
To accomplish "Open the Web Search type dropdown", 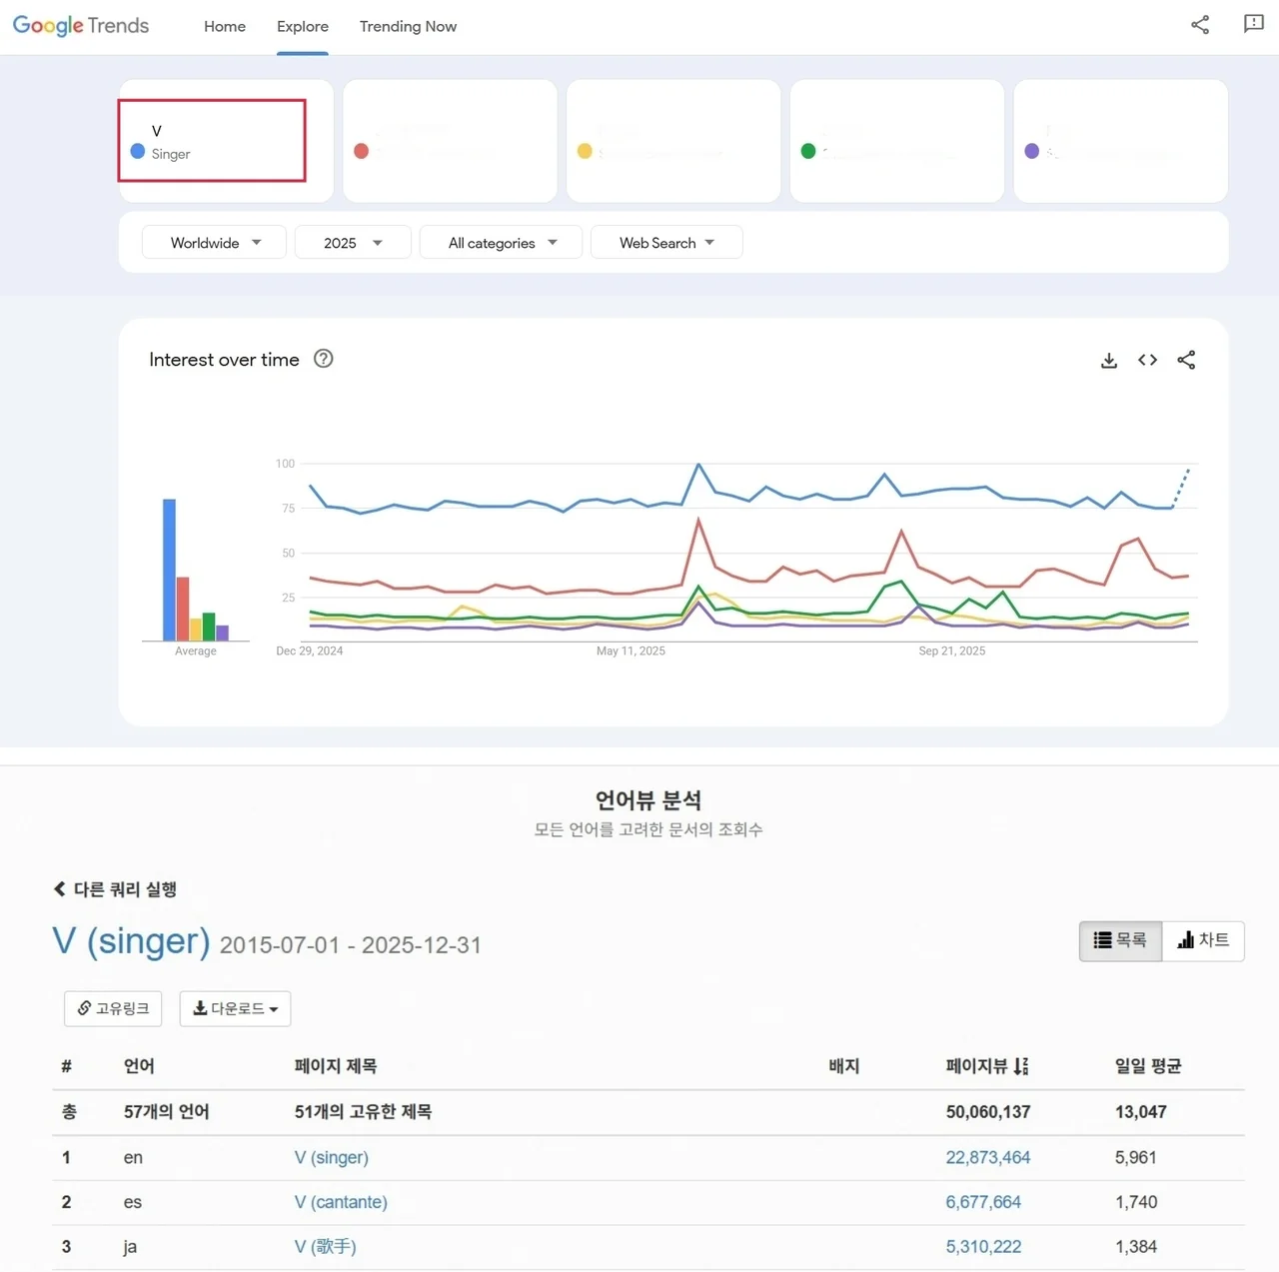I will click(x=666, y=243).
